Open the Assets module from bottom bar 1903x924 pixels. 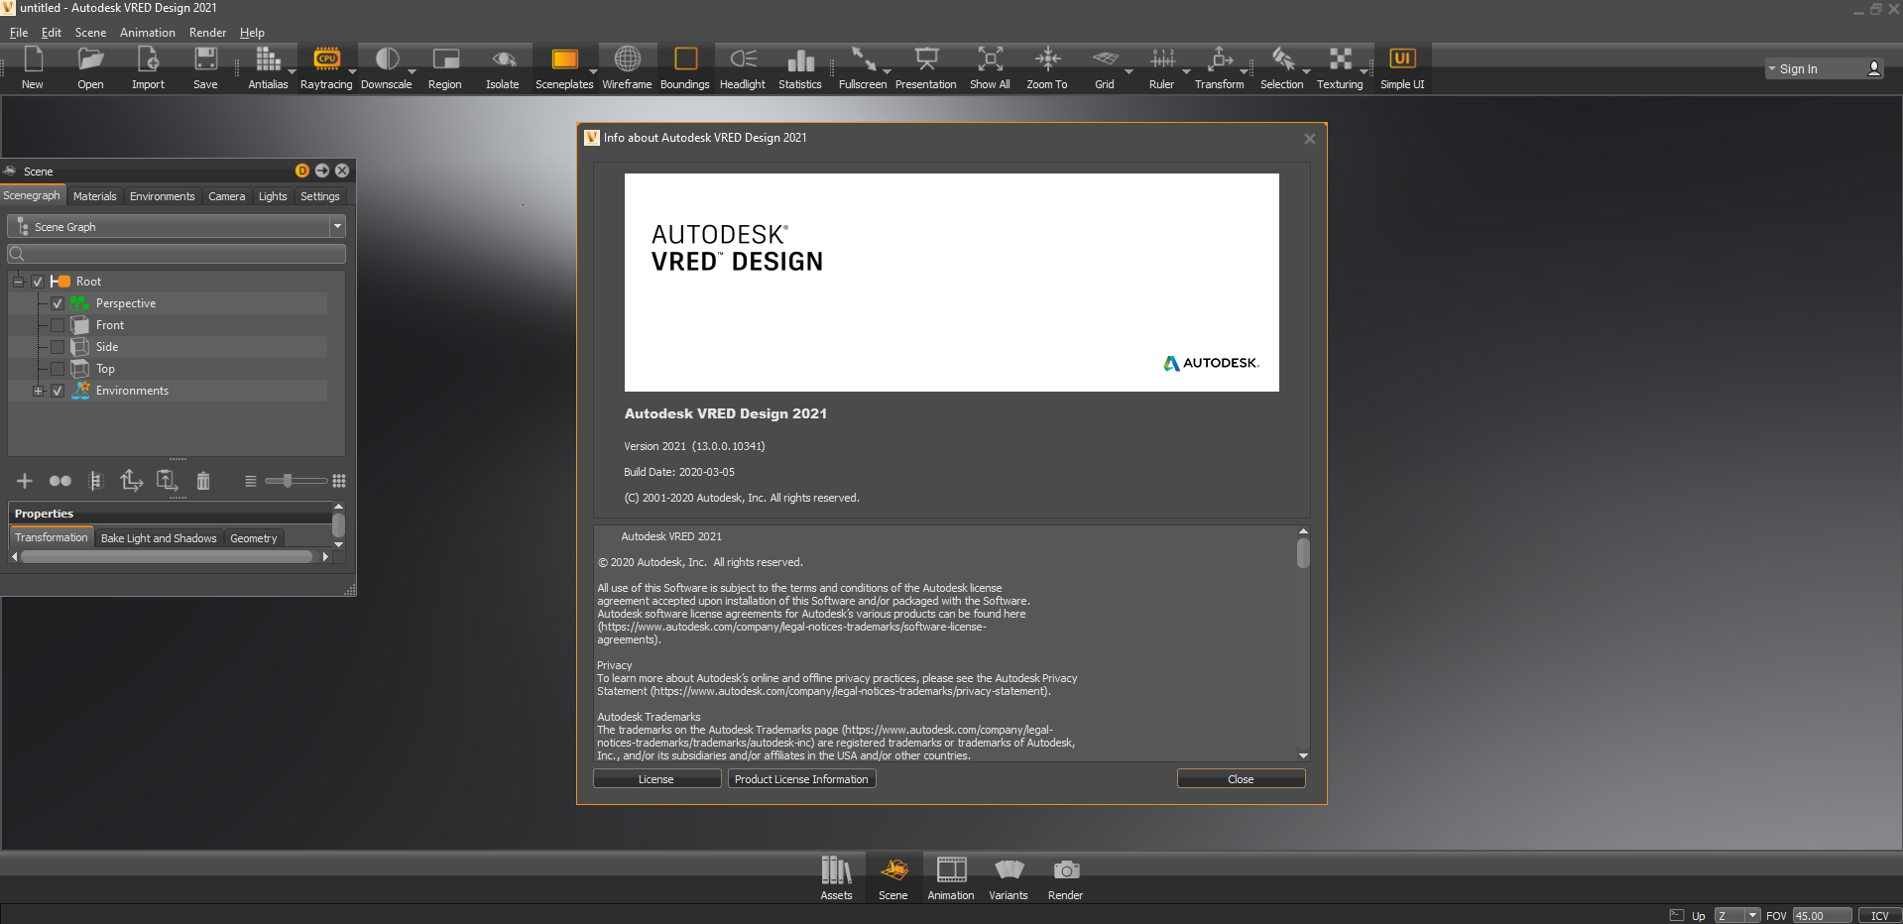tap(836, 877)
